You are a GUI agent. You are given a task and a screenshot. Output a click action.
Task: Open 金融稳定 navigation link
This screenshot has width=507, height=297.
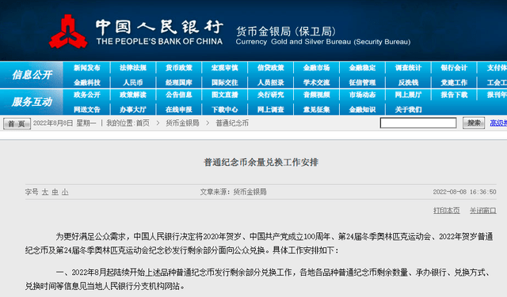363,68
